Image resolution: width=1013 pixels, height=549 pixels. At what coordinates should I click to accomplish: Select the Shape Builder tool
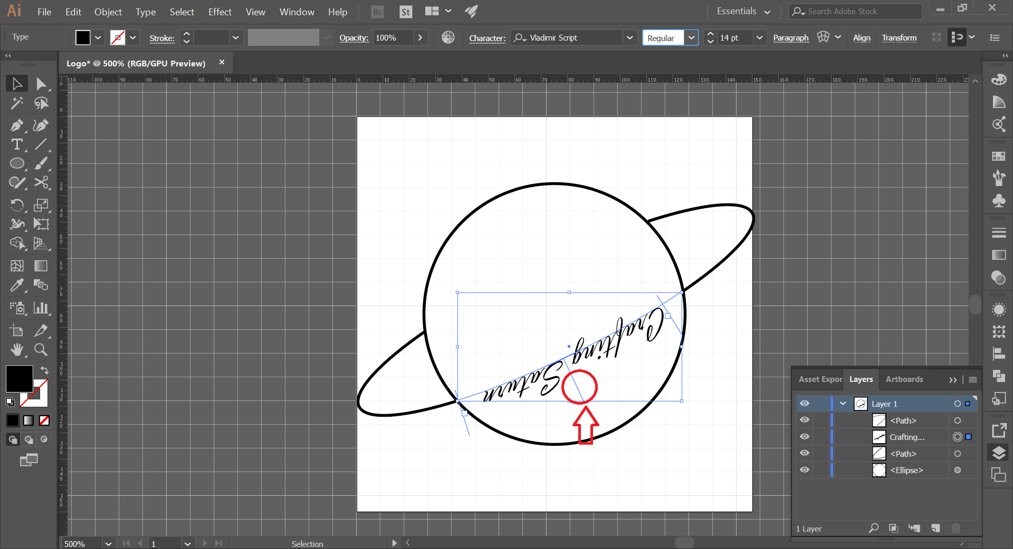pos(17,243)
